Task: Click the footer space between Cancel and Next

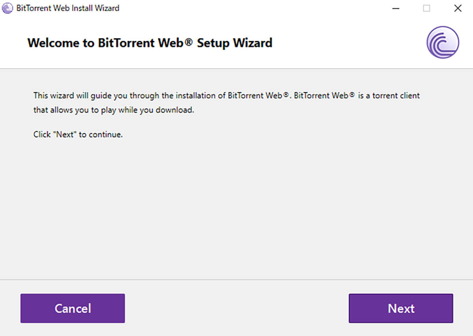Action: click(236, 308)
